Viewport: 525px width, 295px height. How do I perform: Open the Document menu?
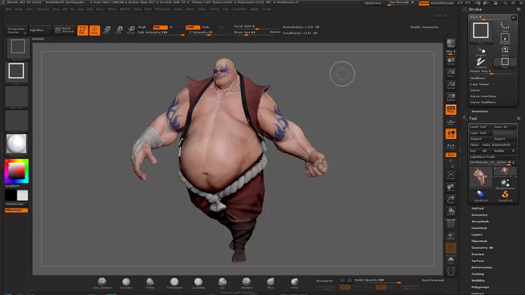pyautogui.click(x=43, y=9)
